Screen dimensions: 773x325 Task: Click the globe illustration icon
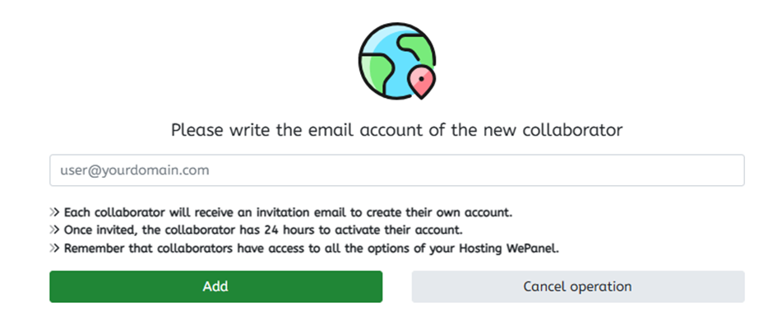[x=397, y=61]
